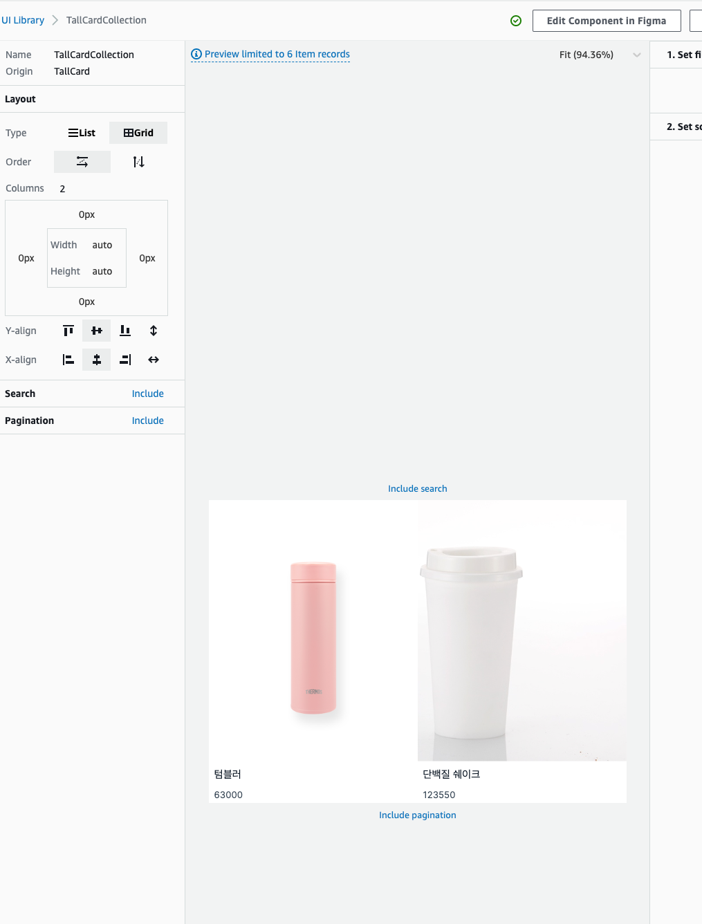Choose vertical order direction icon
The width and height of the screenshot is (702, 924).
click(139, 162)
